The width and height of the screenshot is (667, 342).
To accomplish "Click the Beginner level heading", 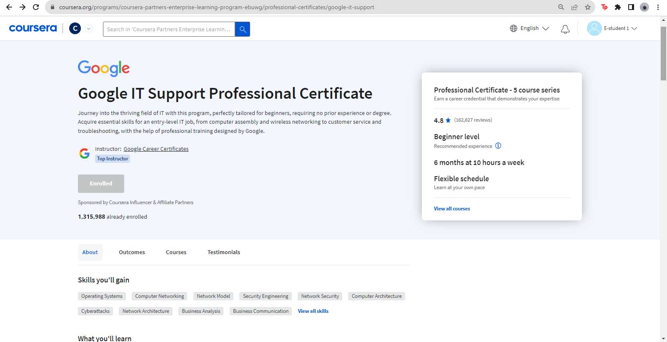I will (456, 137).
